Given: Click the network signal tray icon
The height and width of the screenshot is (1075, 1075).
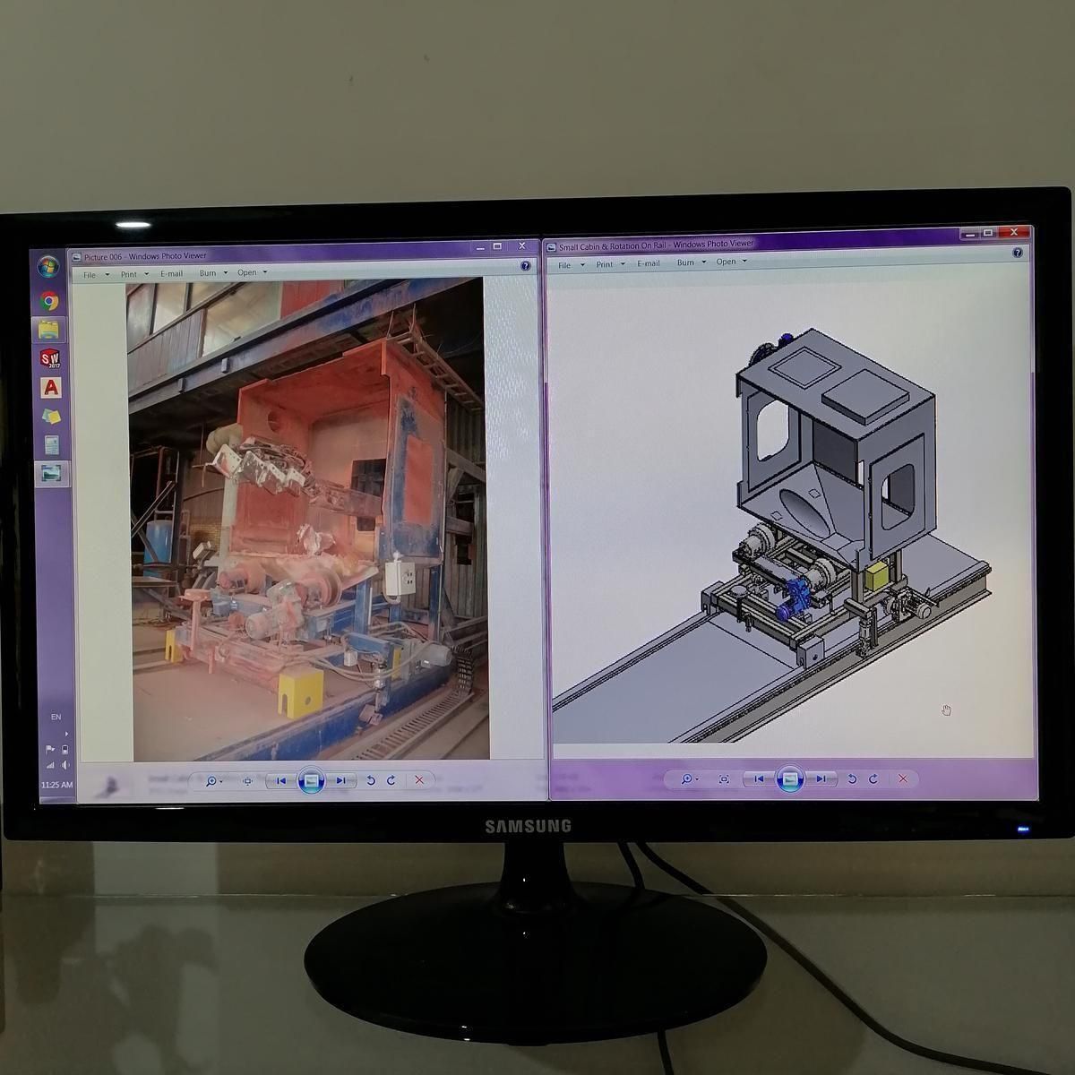Looking at the screenshot, I should click(50, 766).
